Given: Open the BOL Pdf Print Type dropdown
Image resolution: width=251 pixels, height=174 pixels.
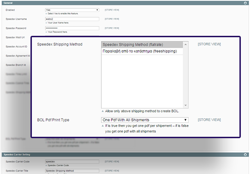Looking at the screenshot, I should pyautogui.click(x=145, y=120).
